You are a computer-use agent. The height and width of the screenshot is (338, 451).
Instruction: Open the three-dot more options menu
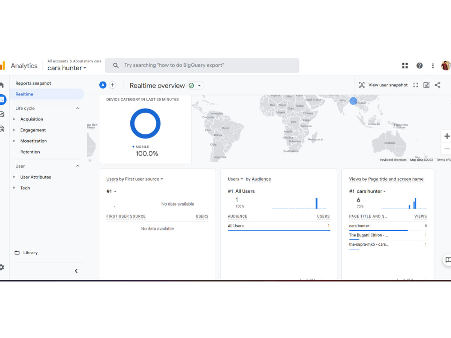tap(433, 66)
